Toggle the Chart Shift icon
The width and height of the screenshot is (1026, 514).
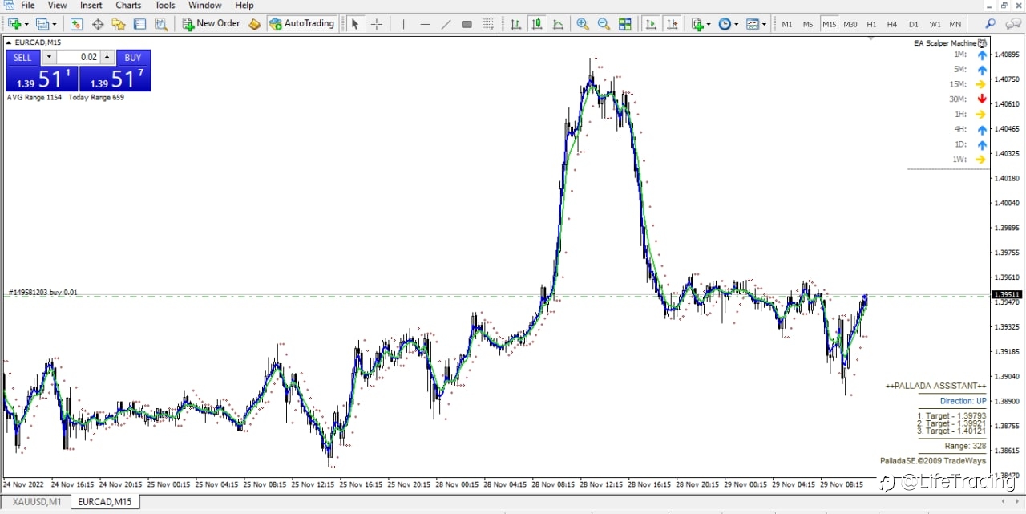[x=673, y=24]
